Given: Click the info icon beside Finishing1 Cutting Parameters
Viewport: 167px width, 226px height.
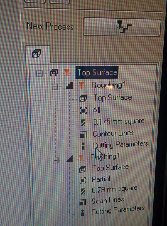Looking at the screenshot, I should point(82,213).
